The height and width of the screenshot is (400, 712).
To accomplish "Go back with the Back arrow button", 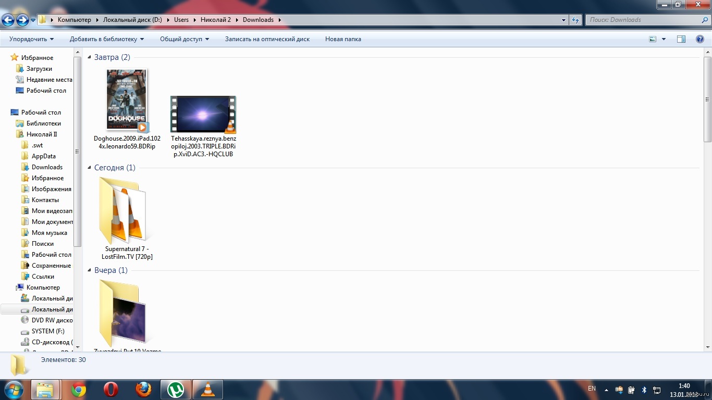I will 8,20.
